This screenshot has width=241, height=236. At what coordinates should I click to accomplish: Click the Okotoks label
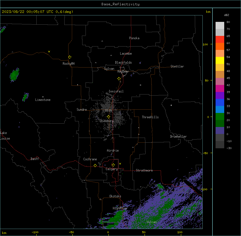tap(115, 196)
